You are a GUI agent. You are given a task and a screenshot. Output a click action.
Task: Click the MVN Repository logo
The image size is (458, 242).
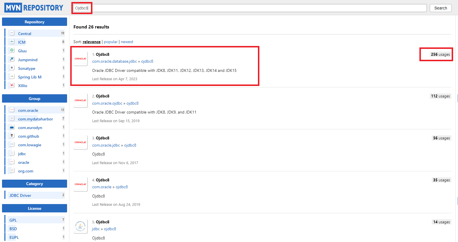[x=34, y=8]
